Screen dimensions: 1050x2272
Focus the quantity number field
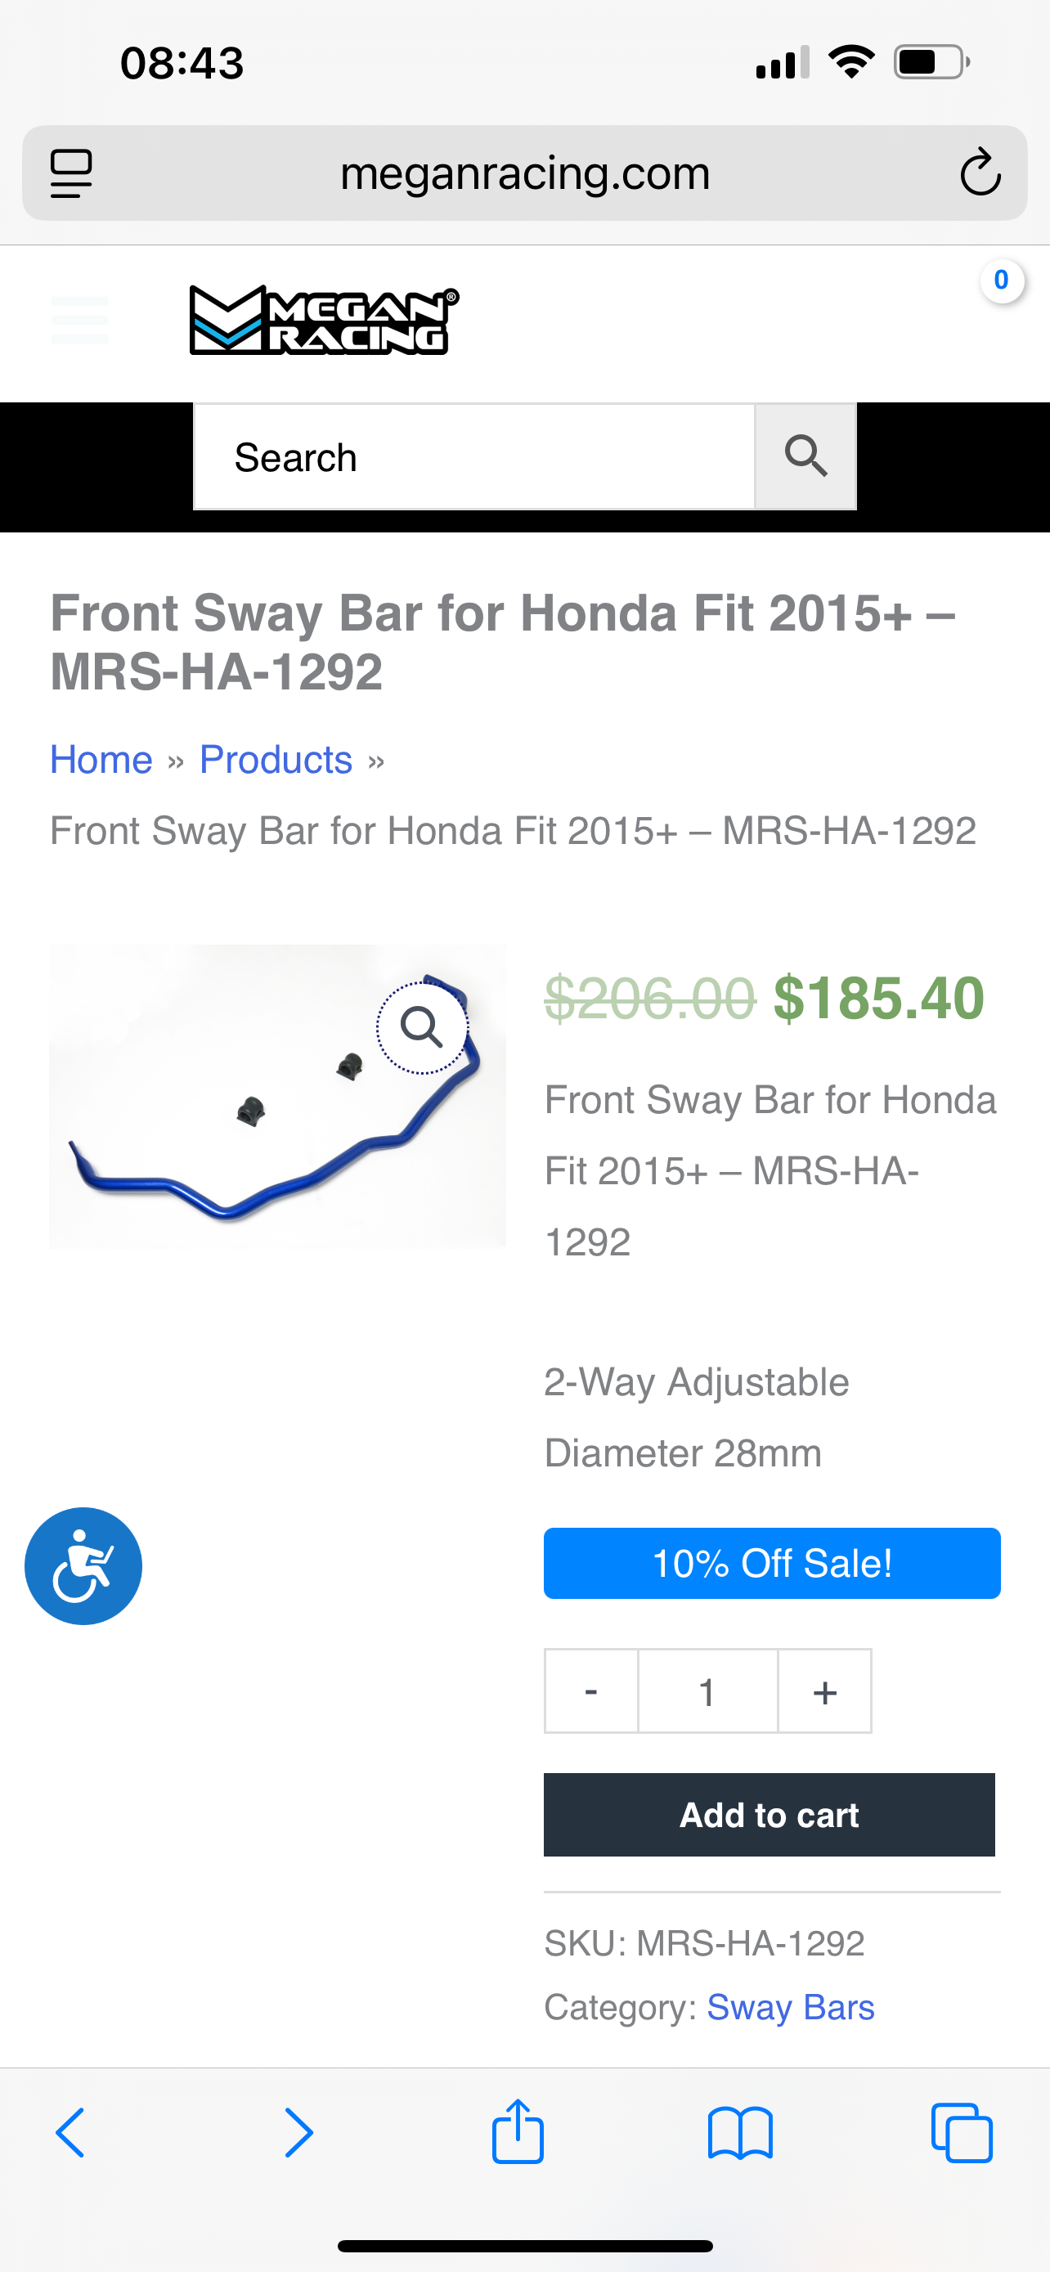(707, 1691)
